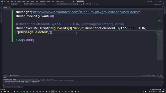Open the Debug menu
This screenshot has width=166, height=93.
24,1
